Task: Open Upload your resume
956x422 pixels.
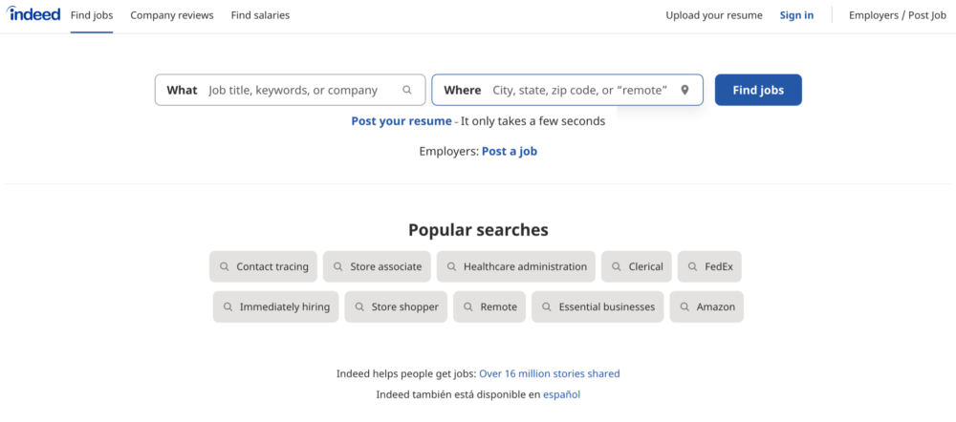Action: (714, 15)
